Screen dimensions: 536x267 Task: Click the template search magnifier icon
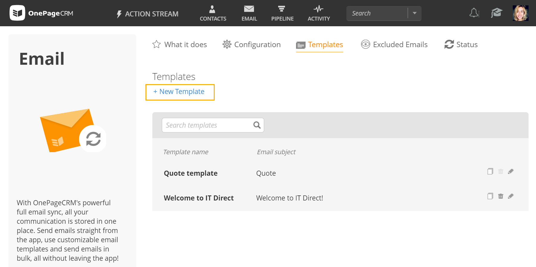pyautogui.click(x=257, y=125)
